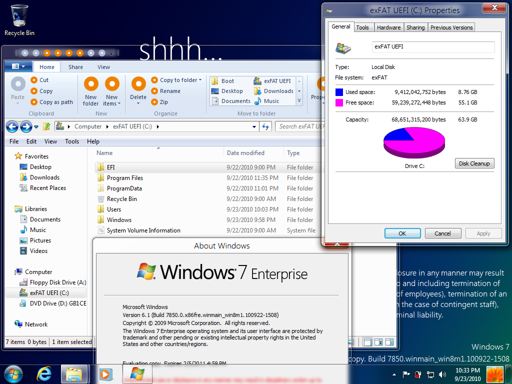Viewport: 512px width, 384px height.
Task: Click the Copy as path icon
Action: 34,102
